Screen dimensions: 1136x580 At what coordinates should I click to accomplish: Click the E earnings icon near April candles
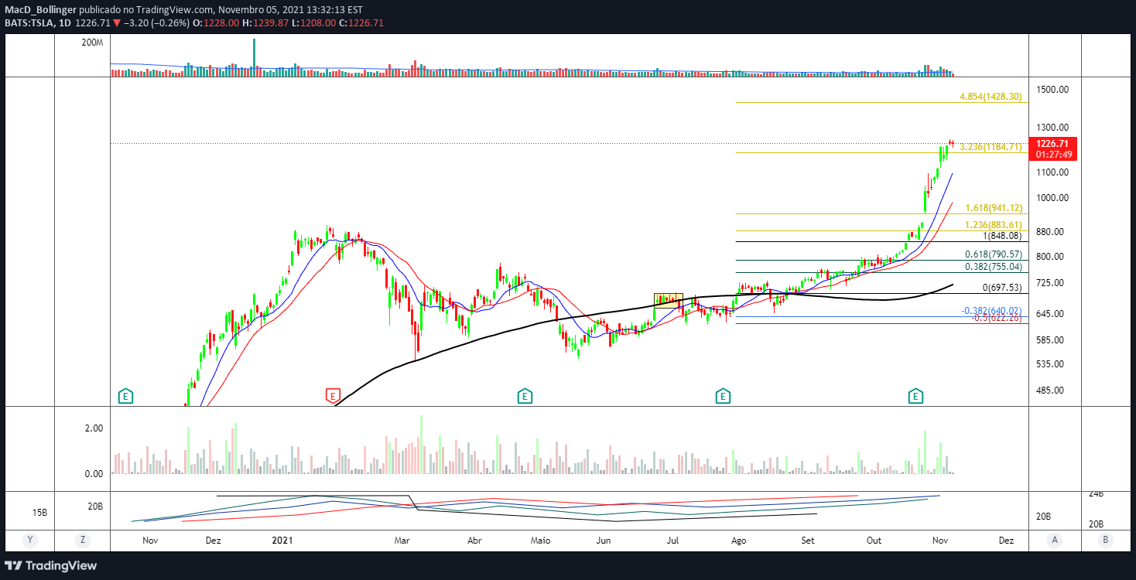pos(525,395)
